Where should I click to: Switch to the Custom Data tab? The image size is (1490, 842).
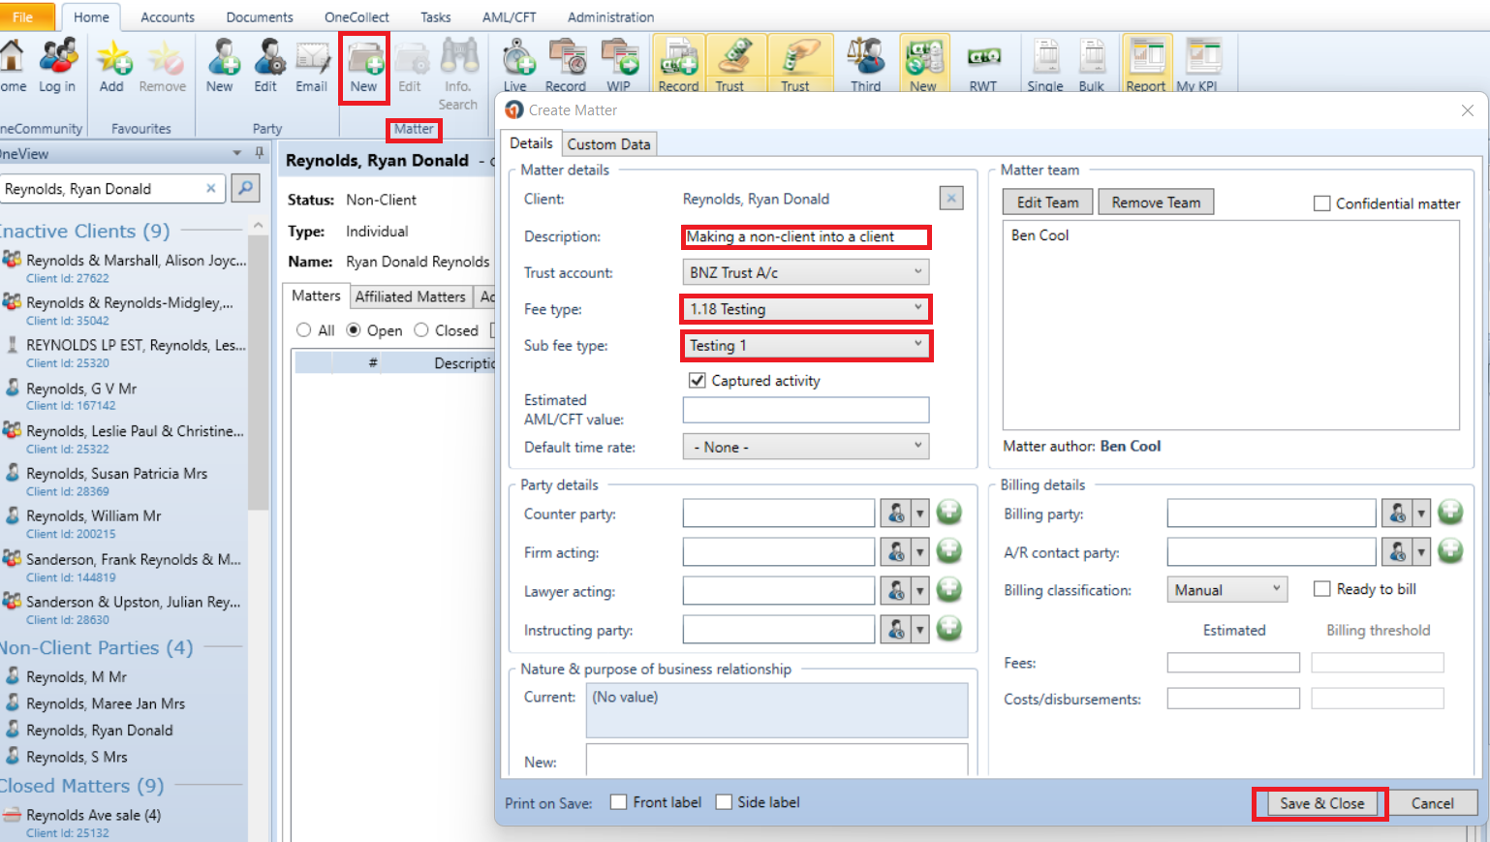pyautogui.click(x=608, y=143)
